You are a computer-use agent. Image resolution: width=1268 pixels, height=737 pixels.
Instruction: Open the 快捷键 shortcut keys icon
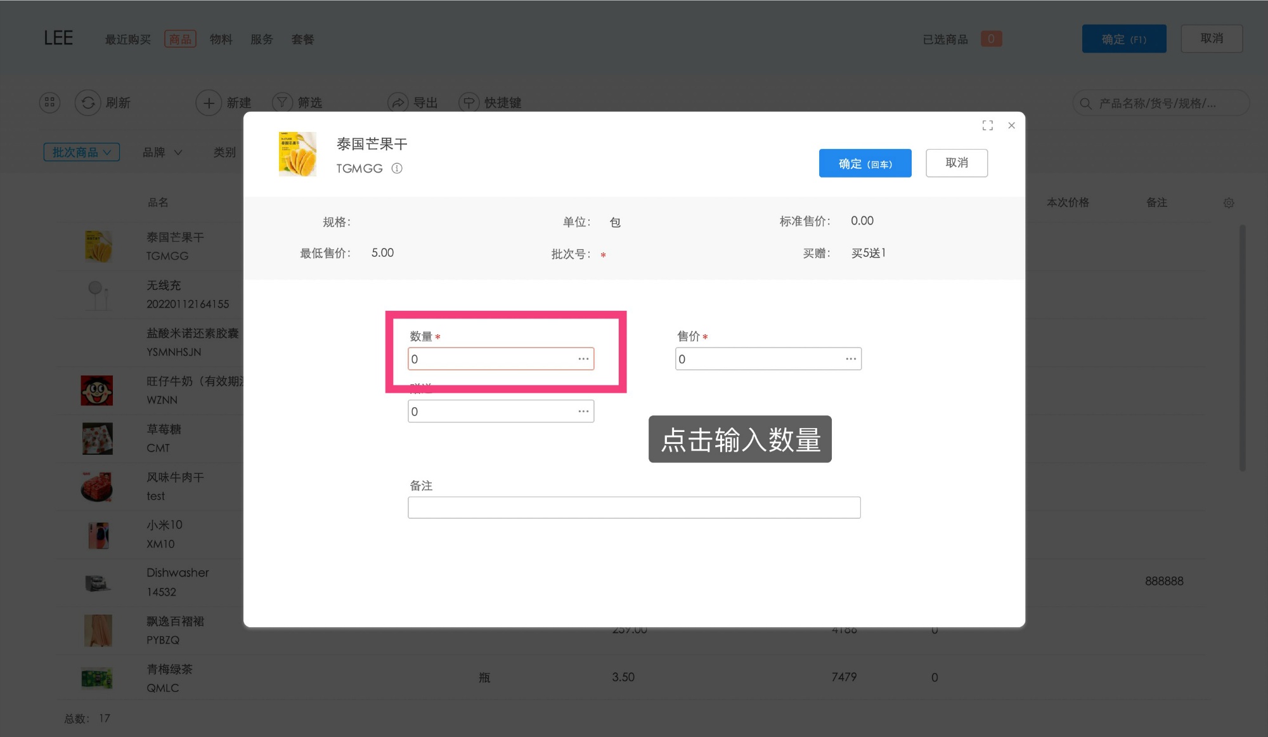pyautogui.click(x=469, y=102)
